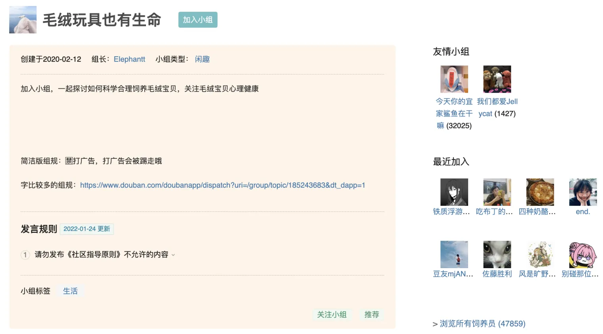The height and width of the screenshot is (334, 603).
Task: Open end. member avatar
Action: [x=583, y=192]
